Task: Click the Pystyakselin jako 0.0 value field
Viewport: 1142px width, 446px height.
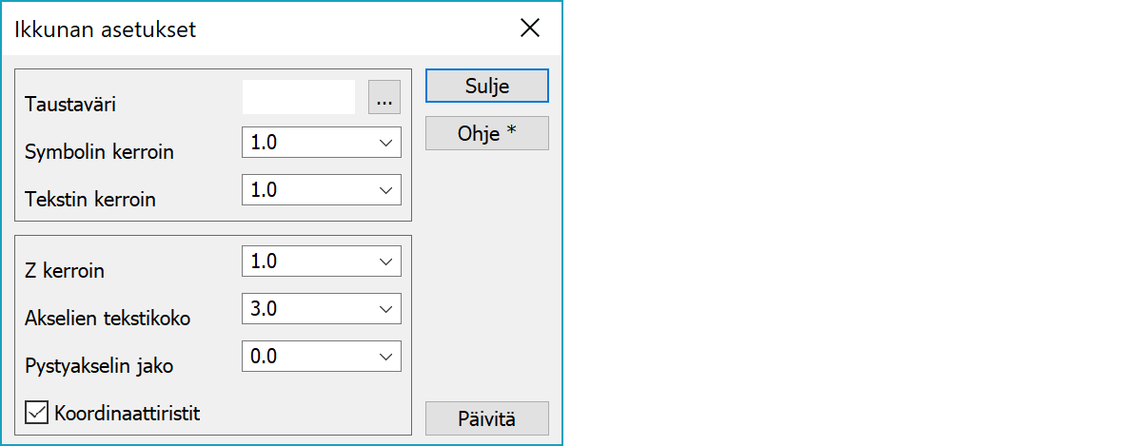Action: click(305, 356)
